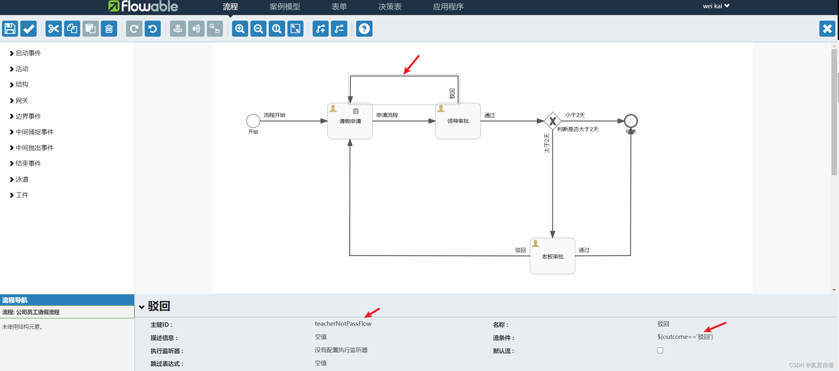Cut selection with the scissors icon
This screenshot has width=839, height=371.
54,29
